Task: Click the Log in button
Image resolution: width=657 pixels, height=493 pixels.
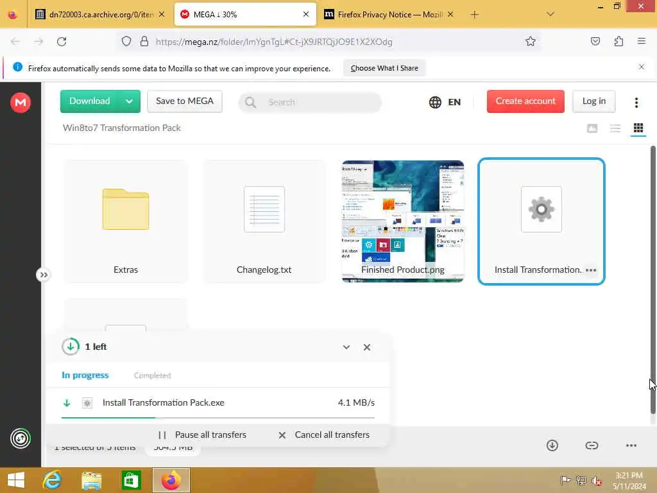Action: (593, 101)
